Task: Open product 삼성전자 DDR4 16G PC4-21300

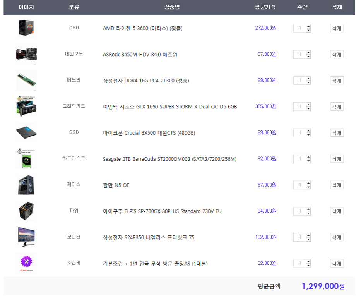Action: [x=146, y=81]
